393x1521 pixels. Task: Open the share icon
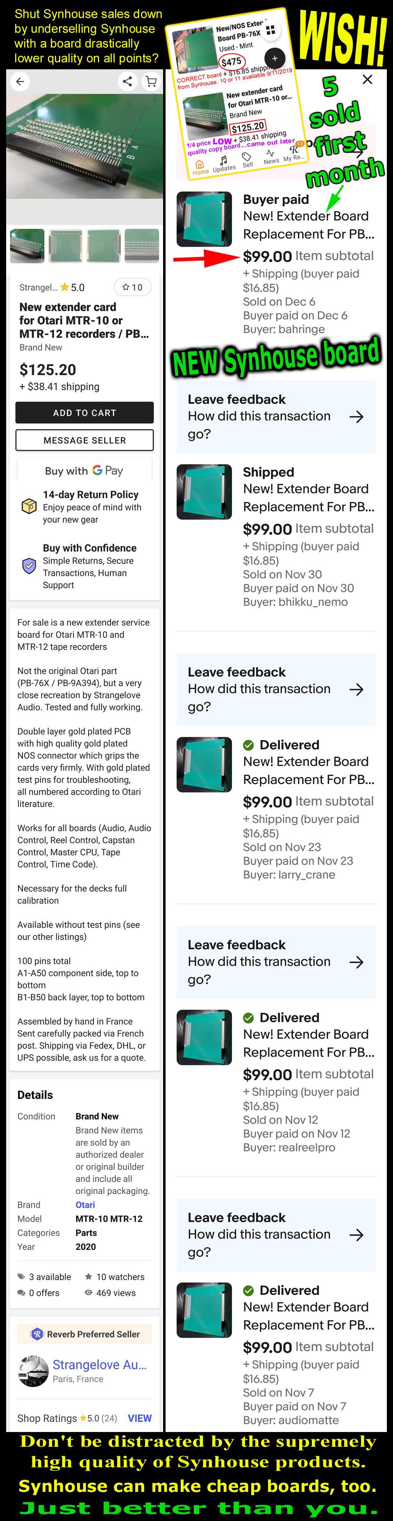pyautogui.click(x=127, y=82)
